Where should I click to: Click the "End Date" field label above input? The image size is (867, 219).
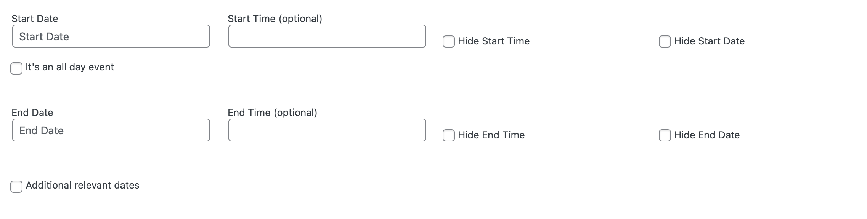(32, 113)
